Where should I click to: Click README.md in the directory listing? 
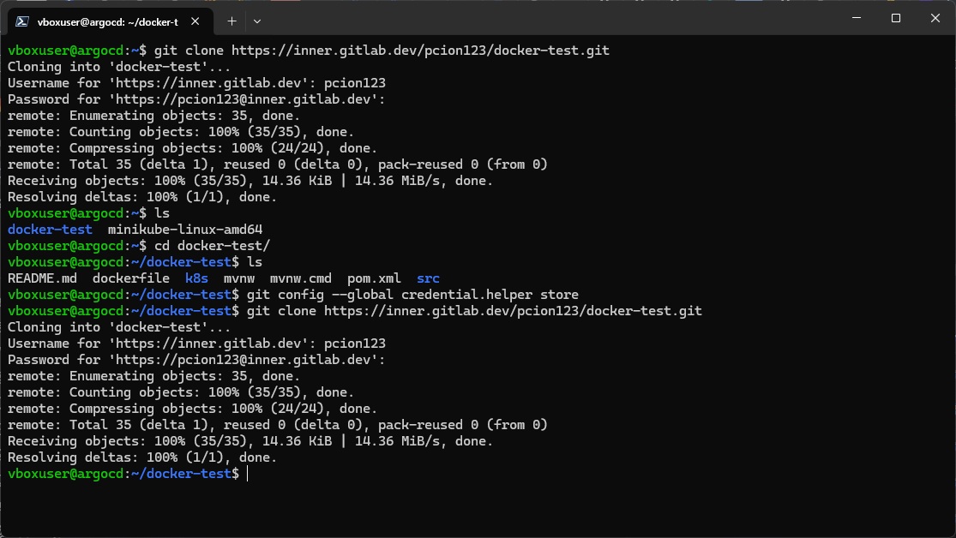click(x=42, y=278)
